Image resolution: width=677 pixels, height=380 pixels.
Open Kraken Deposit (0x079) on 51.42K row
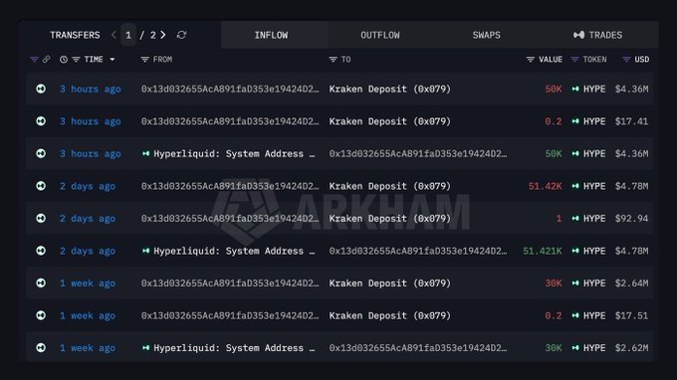click(x=390, y=186)
